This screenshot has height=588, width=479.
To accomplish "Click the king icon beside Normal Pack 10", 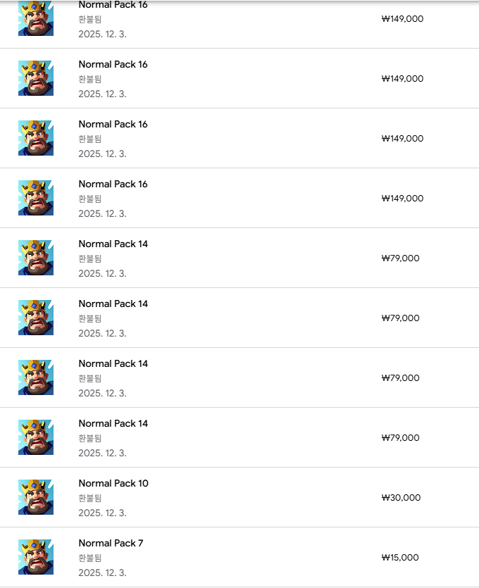I will pos(36,497).
